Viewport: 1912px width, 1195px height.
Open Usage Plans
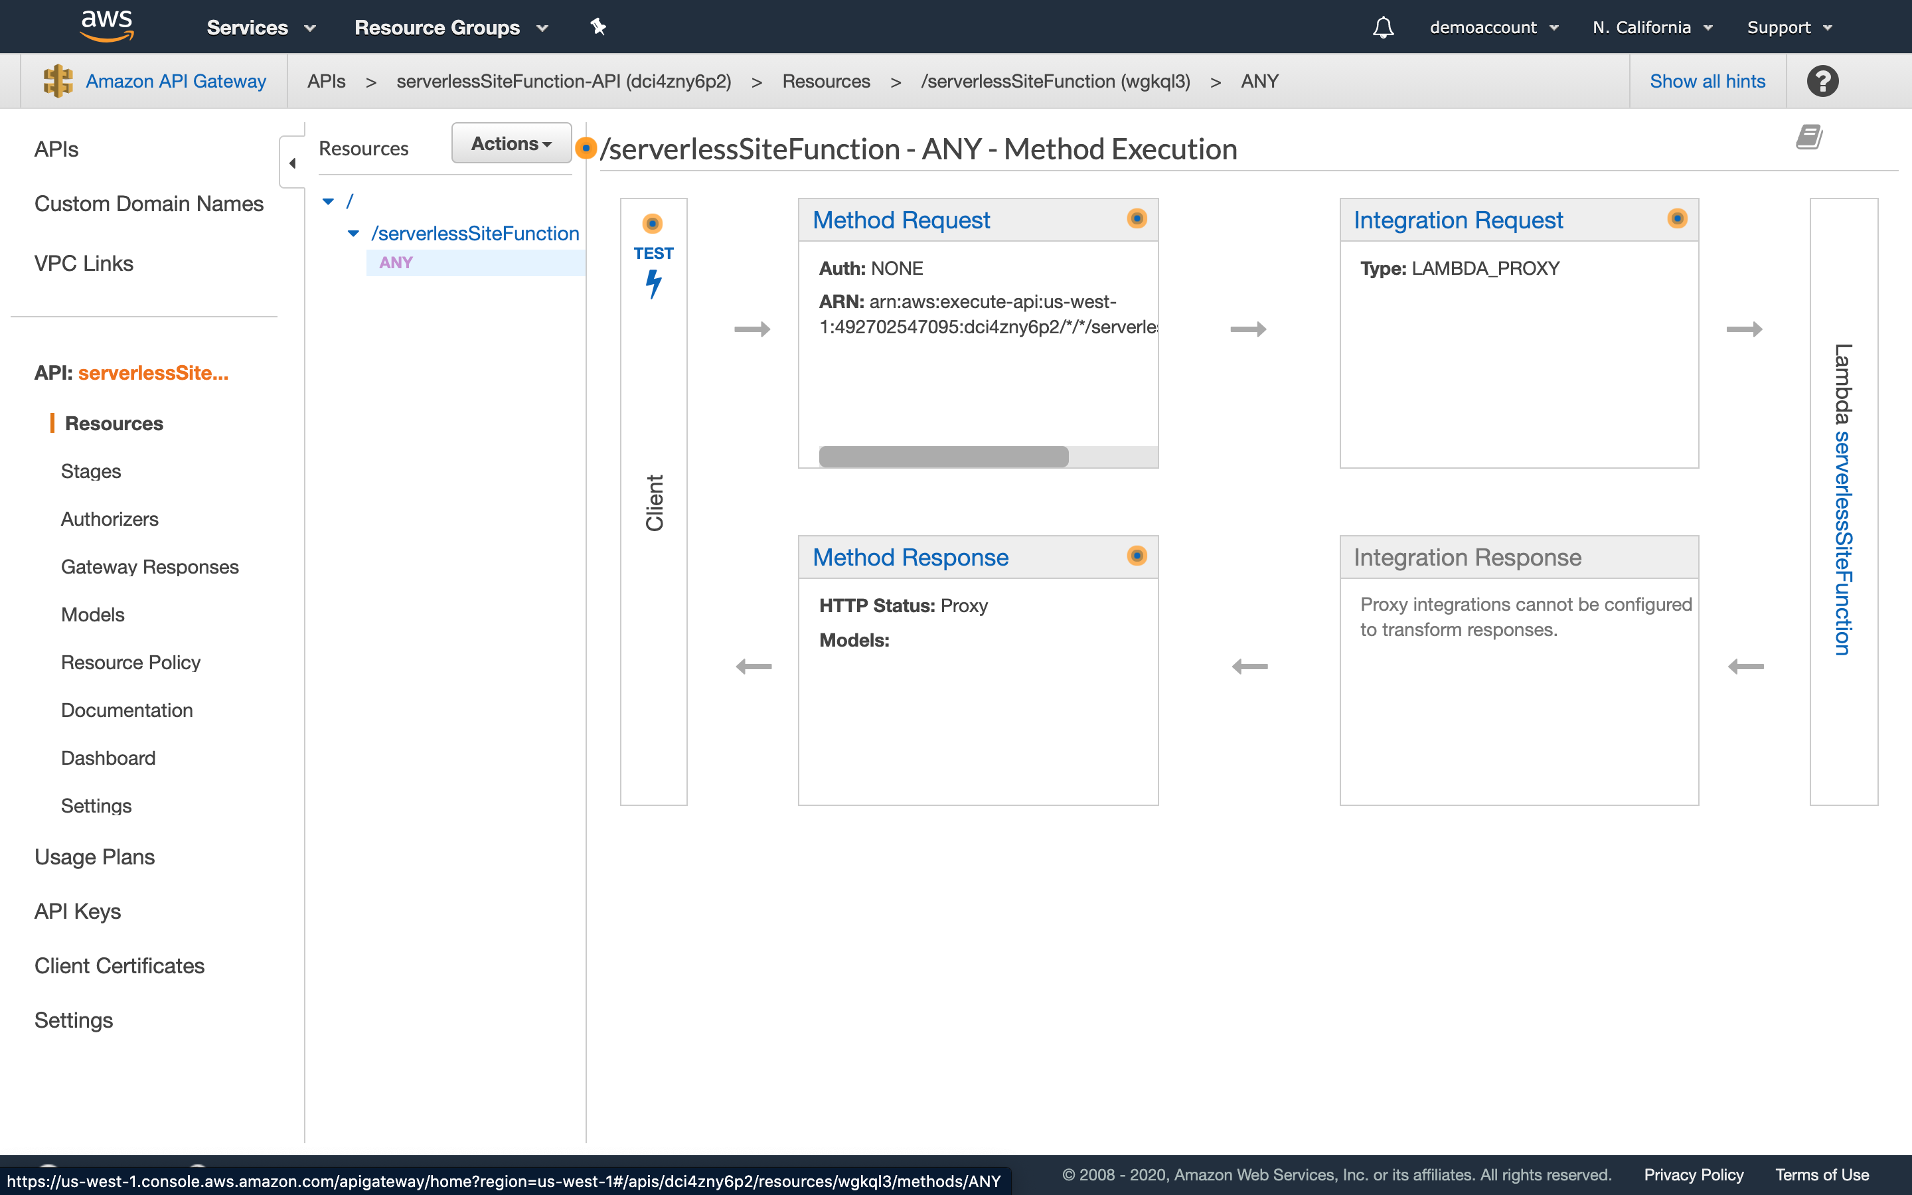[x=94, y=856]
